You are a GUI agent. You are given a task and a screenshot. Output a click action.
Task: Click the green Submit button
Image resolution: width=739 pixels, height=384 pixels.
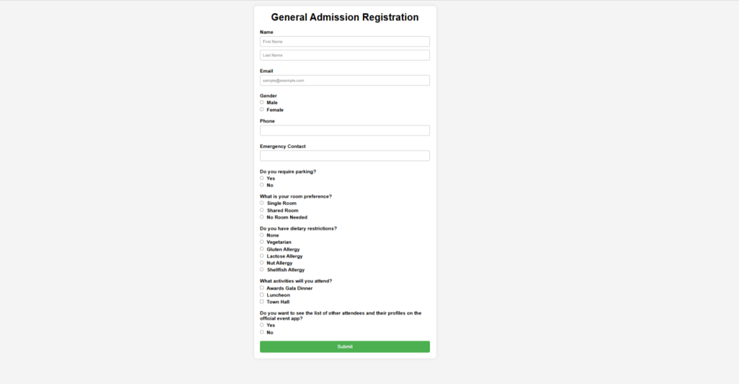[344, 346]
